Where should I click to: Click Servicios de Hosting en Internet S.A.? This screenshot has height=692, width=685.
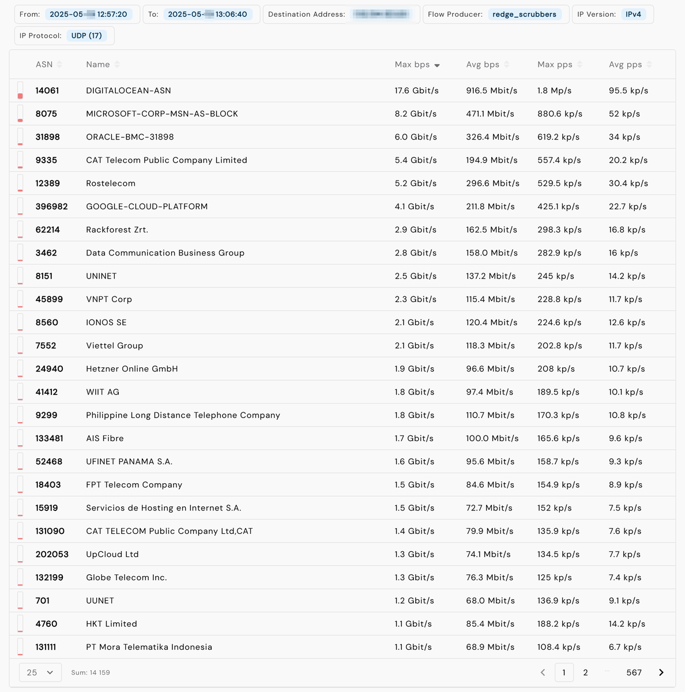[164, 508]
